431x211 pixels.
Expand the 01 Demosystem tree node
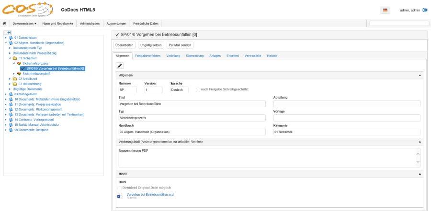(5, 37)
